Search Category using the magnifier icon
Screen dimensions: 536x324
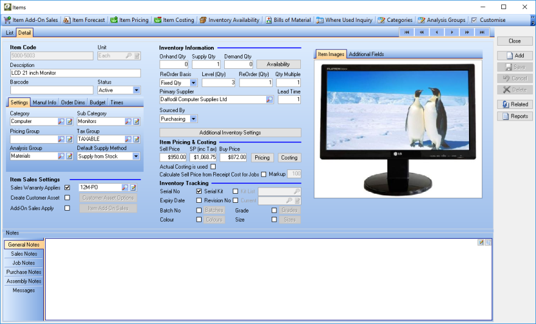[61, 121]
